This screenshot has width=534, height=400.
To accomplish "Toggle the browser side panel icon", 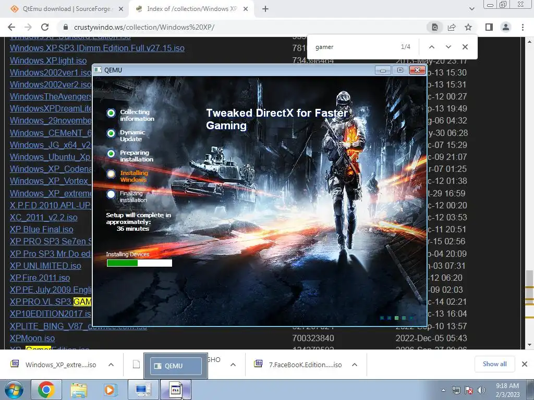I will (x=489, y=27).
